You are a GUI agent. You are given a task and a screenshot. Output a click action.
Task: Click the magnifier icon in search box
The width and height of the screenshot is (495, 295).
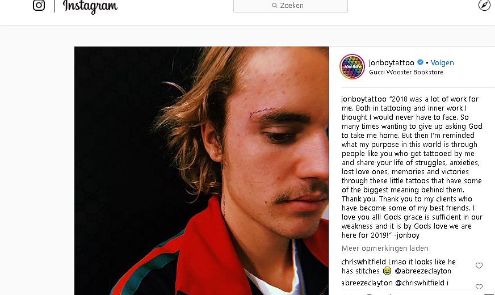click(275, 5)
